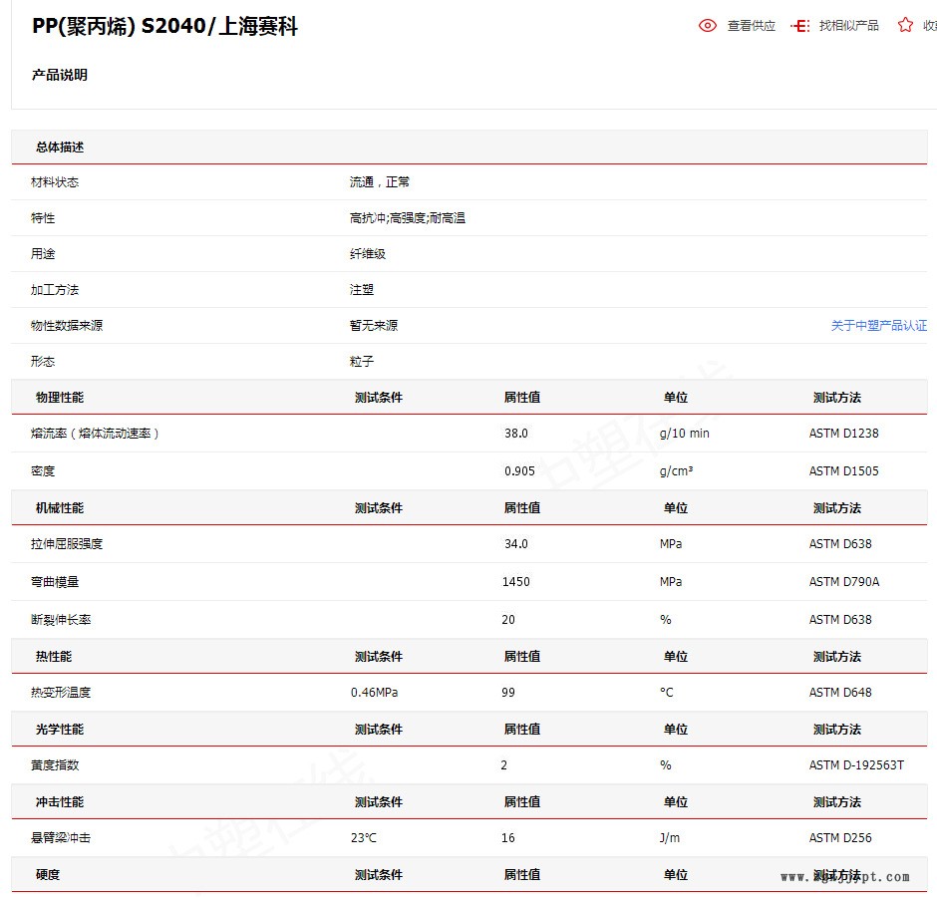Click the 机械性能 section header

(60, 508)
